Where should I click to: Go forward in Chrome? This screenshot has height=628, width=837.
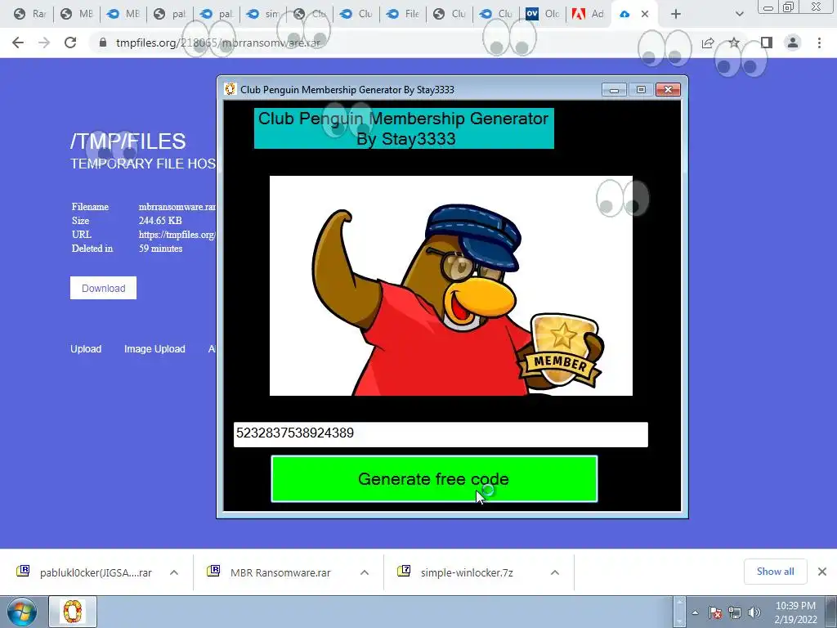click(44, 43)
